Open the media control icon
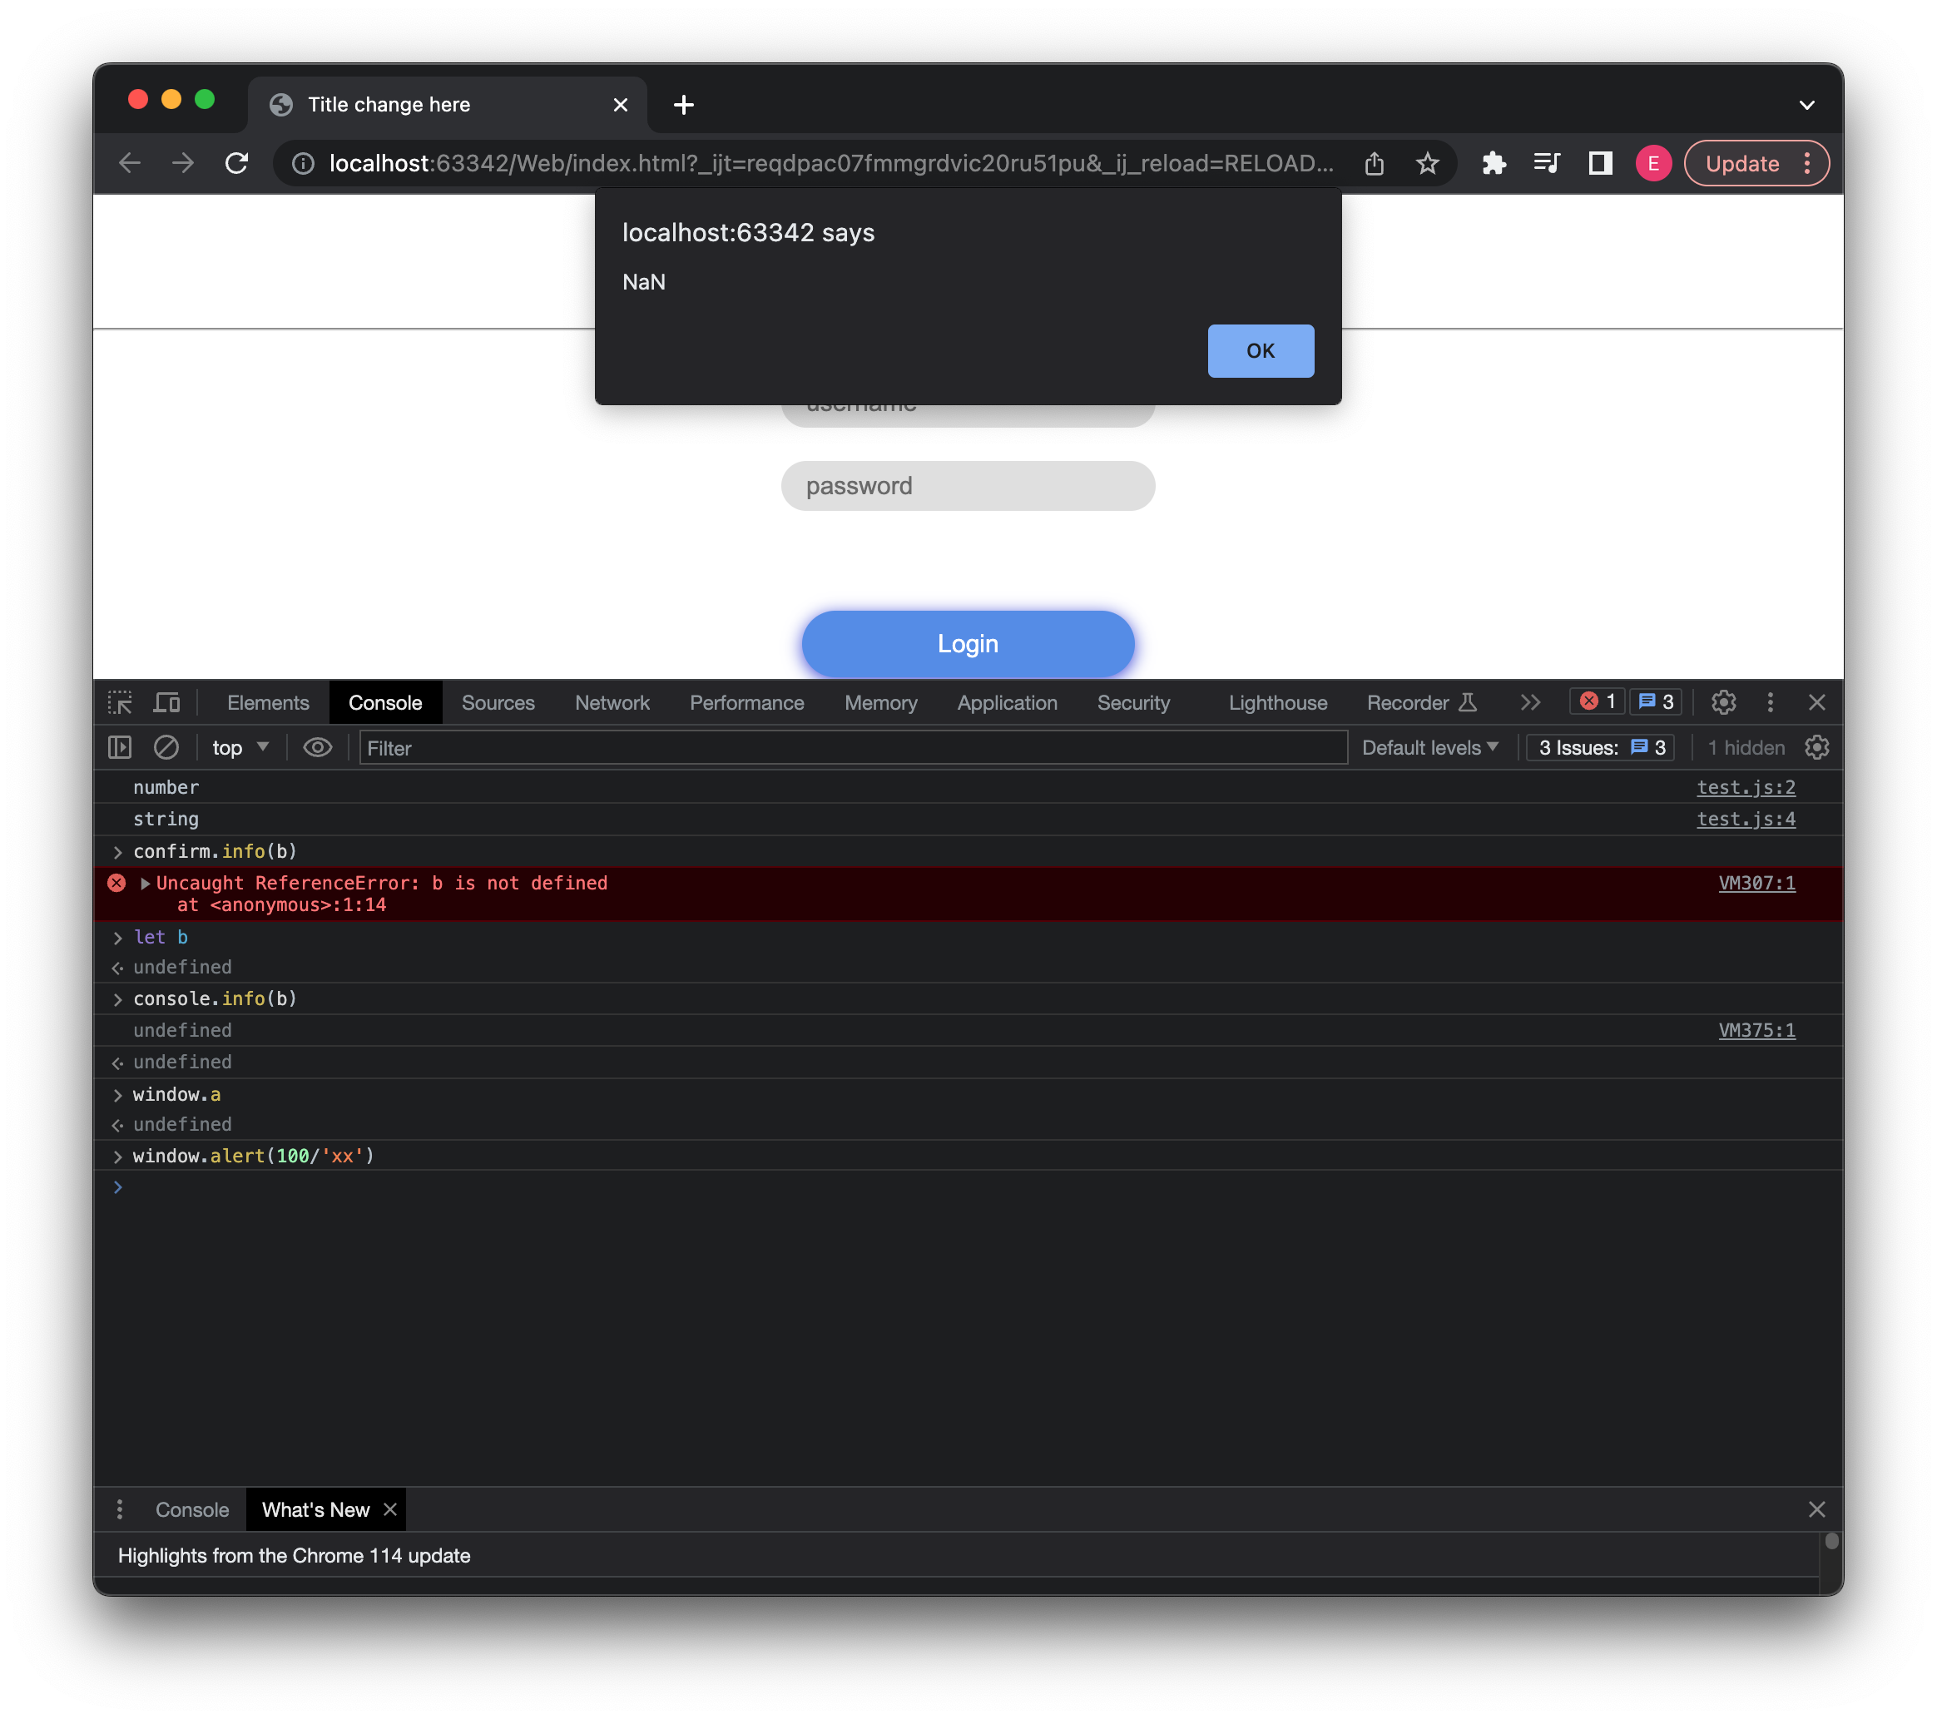 [x=1548, y=163]
